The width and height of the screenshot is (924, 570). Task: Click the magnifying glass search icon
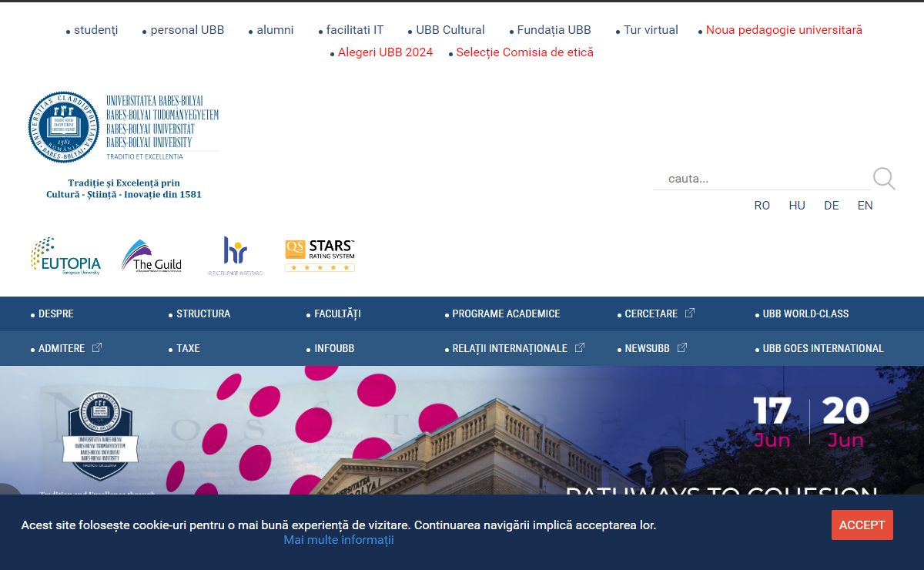tap(884, 179)
